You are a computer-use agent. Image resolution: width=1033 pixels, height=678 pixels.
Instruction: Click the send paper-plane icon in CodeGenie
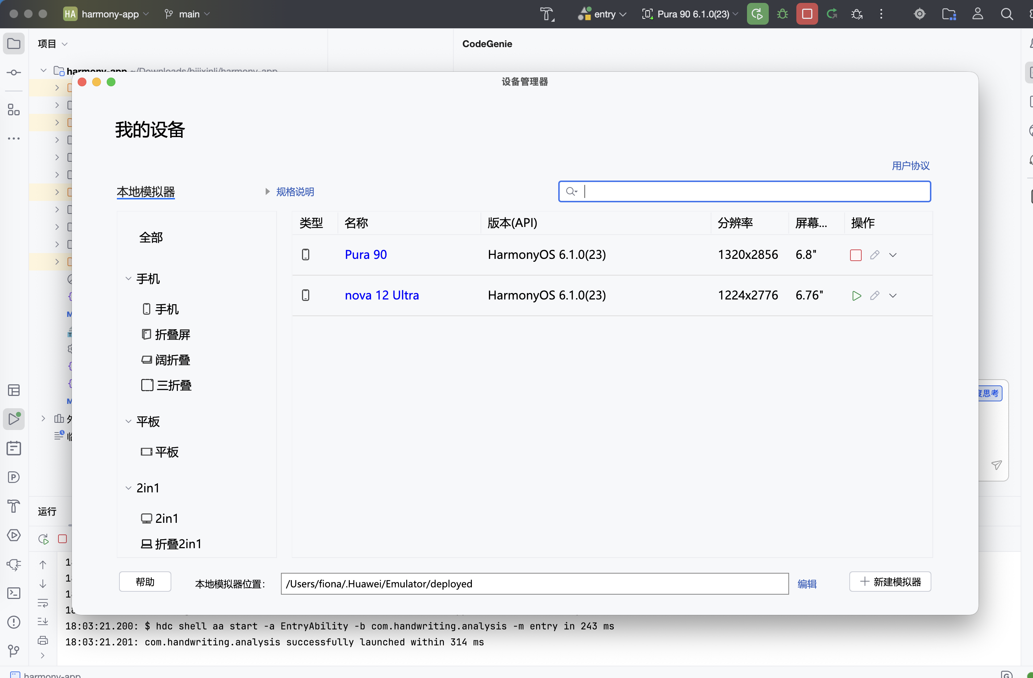997,465
